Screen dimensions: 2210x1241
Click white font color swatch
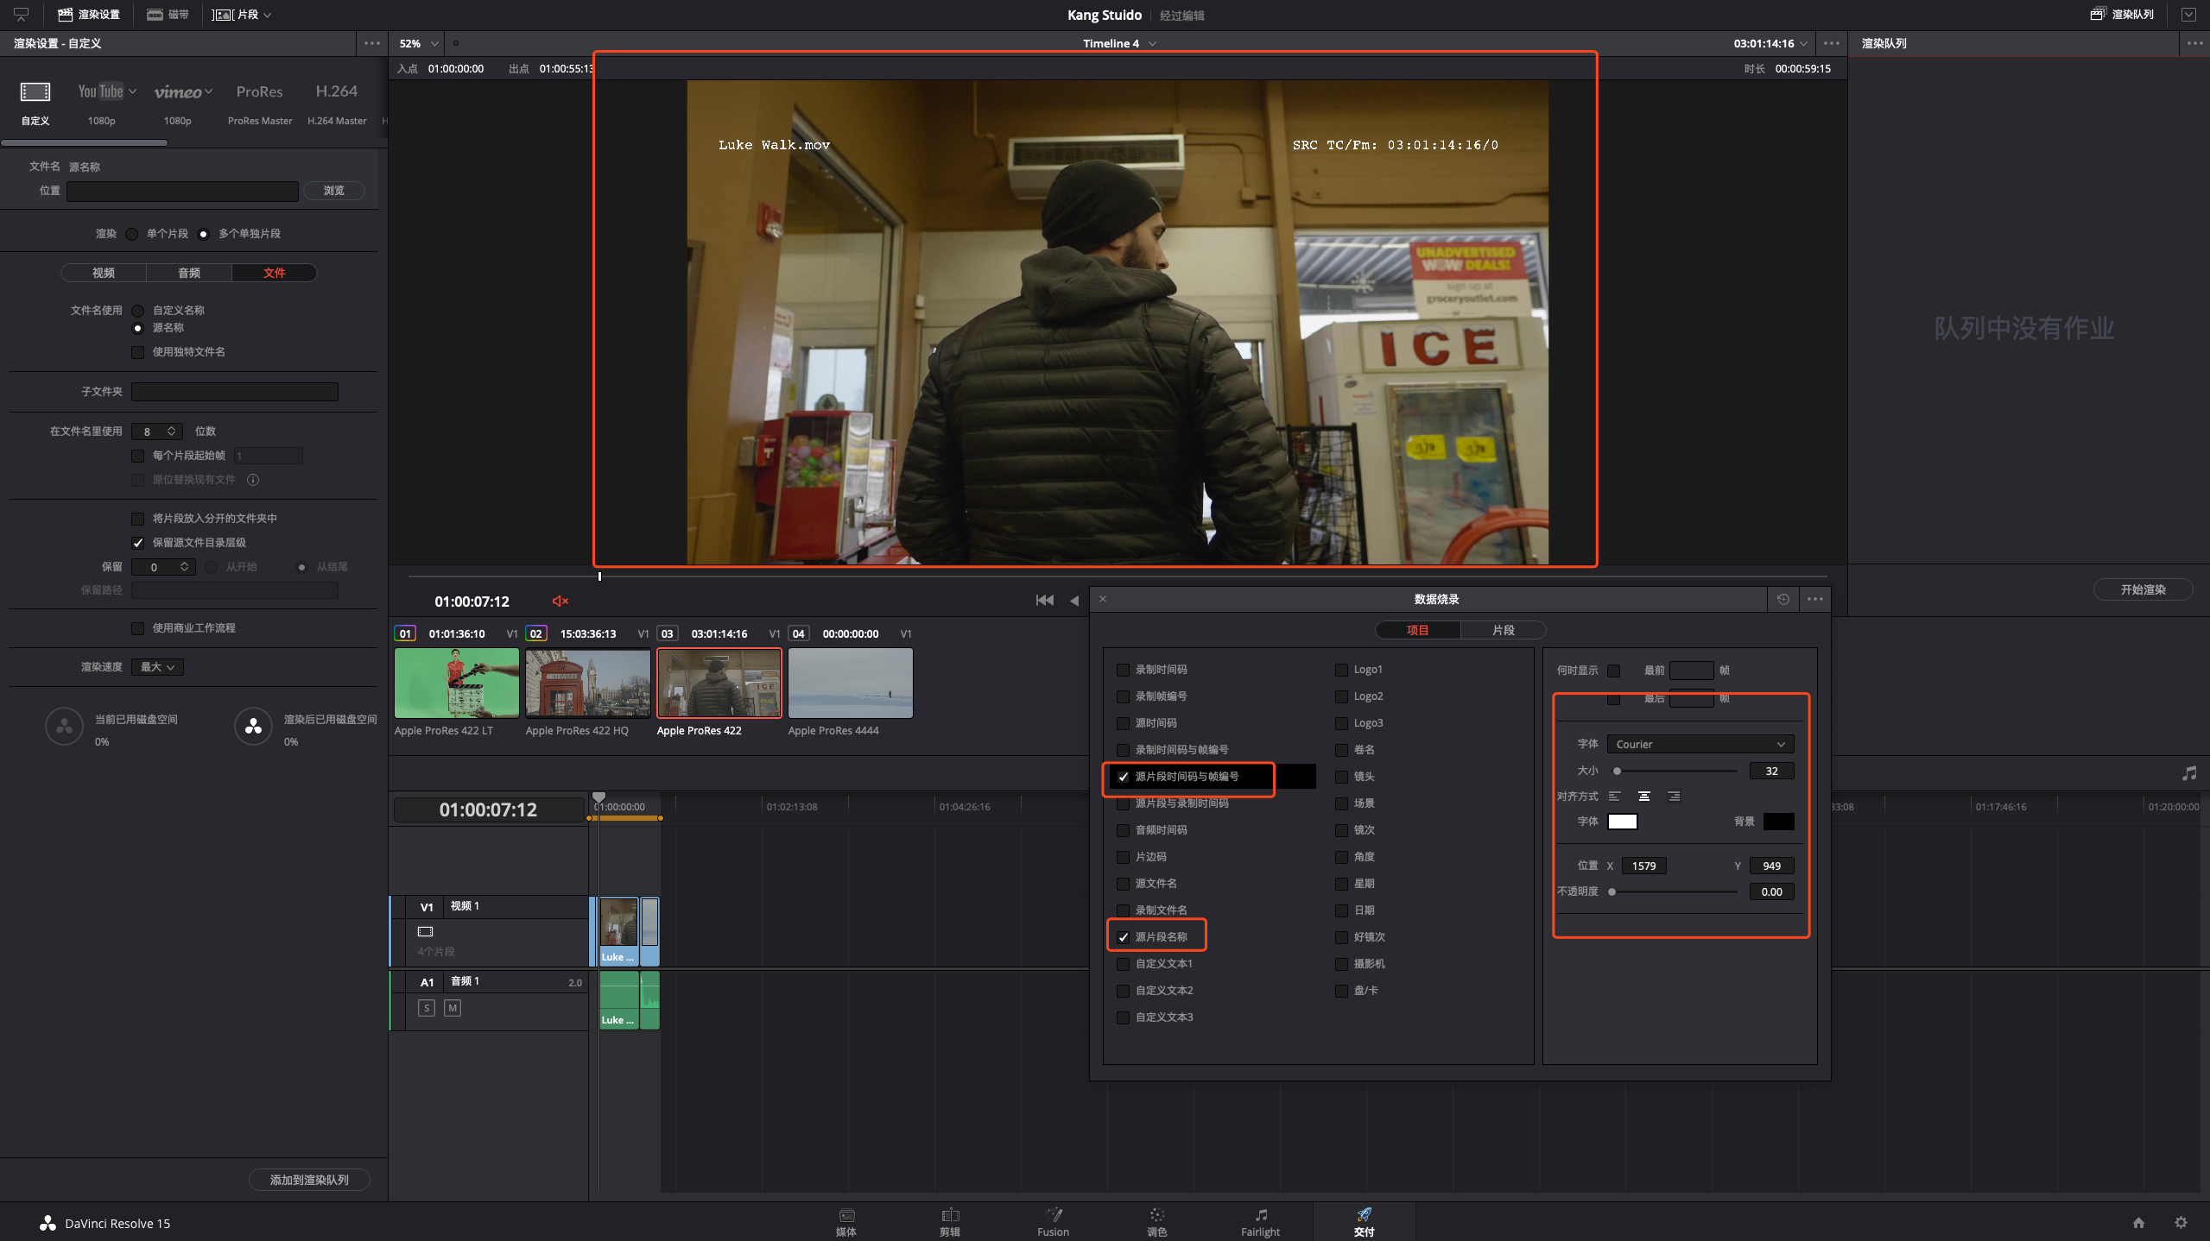pos(1622,822)
